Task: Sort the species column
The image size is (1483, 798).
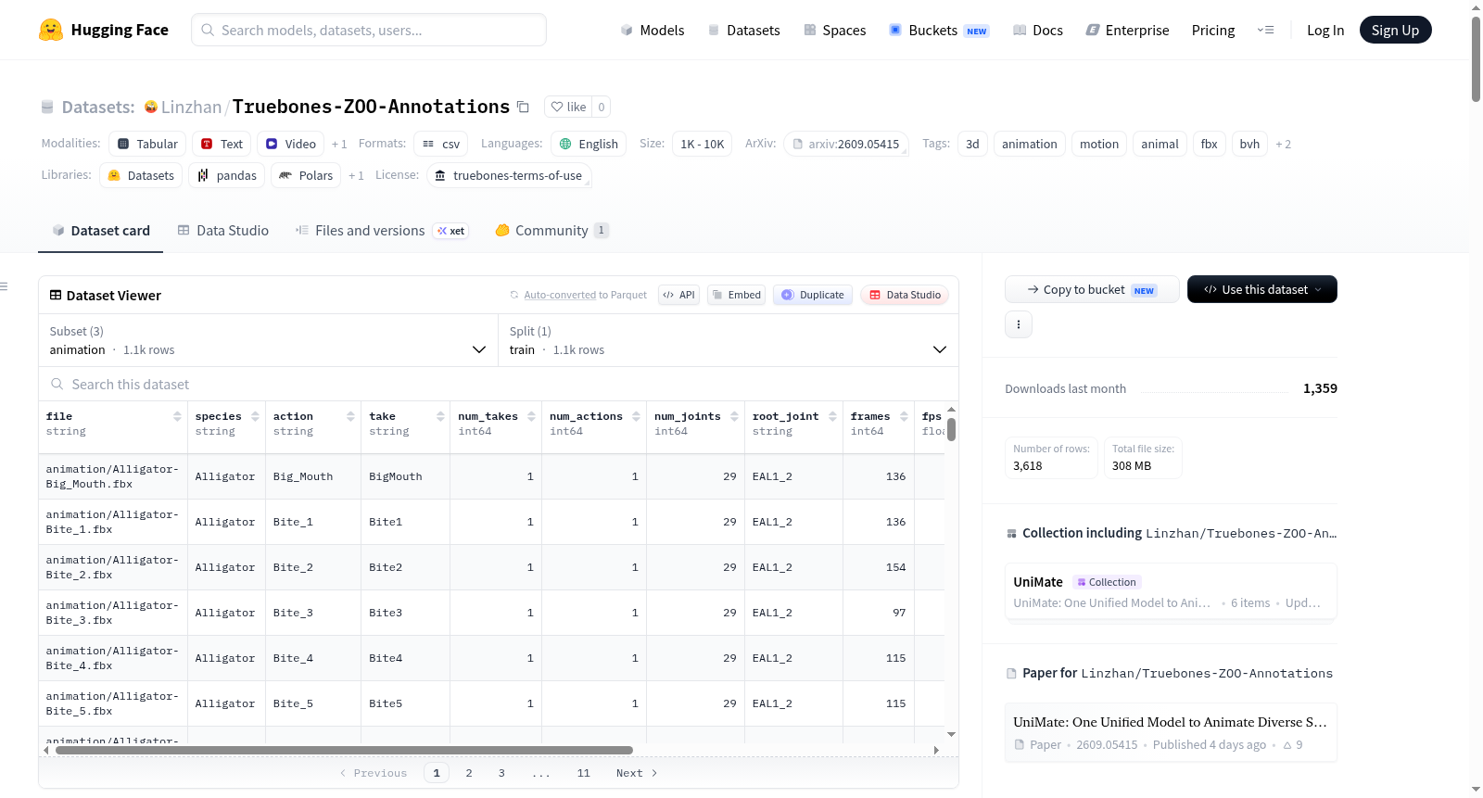Action: point(254,417)
